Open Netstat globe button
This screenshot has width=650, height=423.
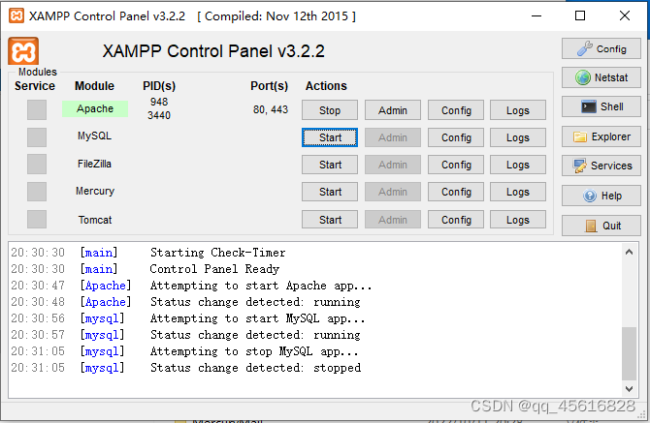[601, 77]
